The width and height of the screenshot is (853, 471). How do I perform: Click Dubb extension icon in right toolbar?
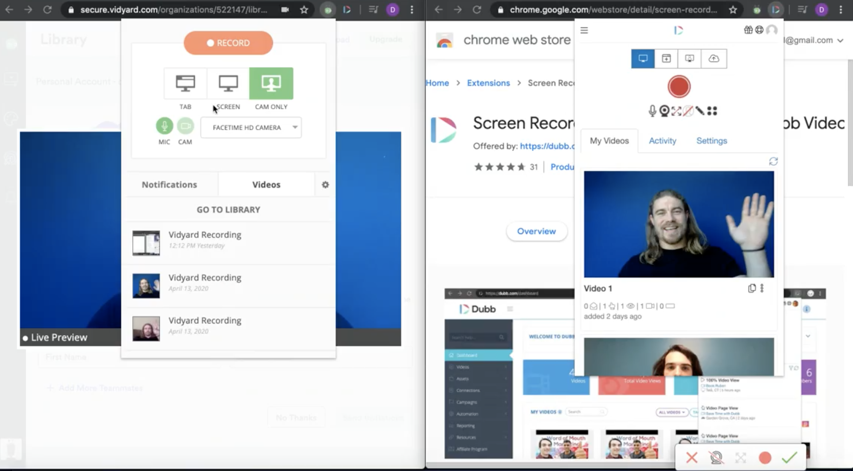click(776, 10)
